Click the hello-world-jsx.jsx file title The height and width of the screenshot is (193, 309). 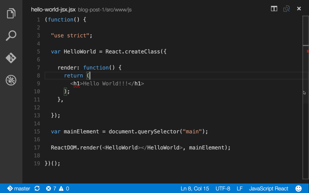pos(53,9)
